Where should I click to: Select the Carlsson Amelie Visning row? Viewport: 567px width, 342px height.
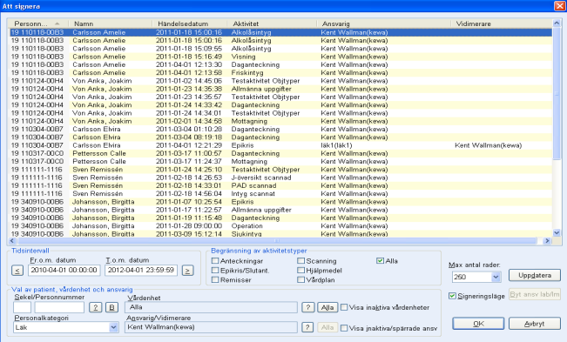click(x=280, y=57)
